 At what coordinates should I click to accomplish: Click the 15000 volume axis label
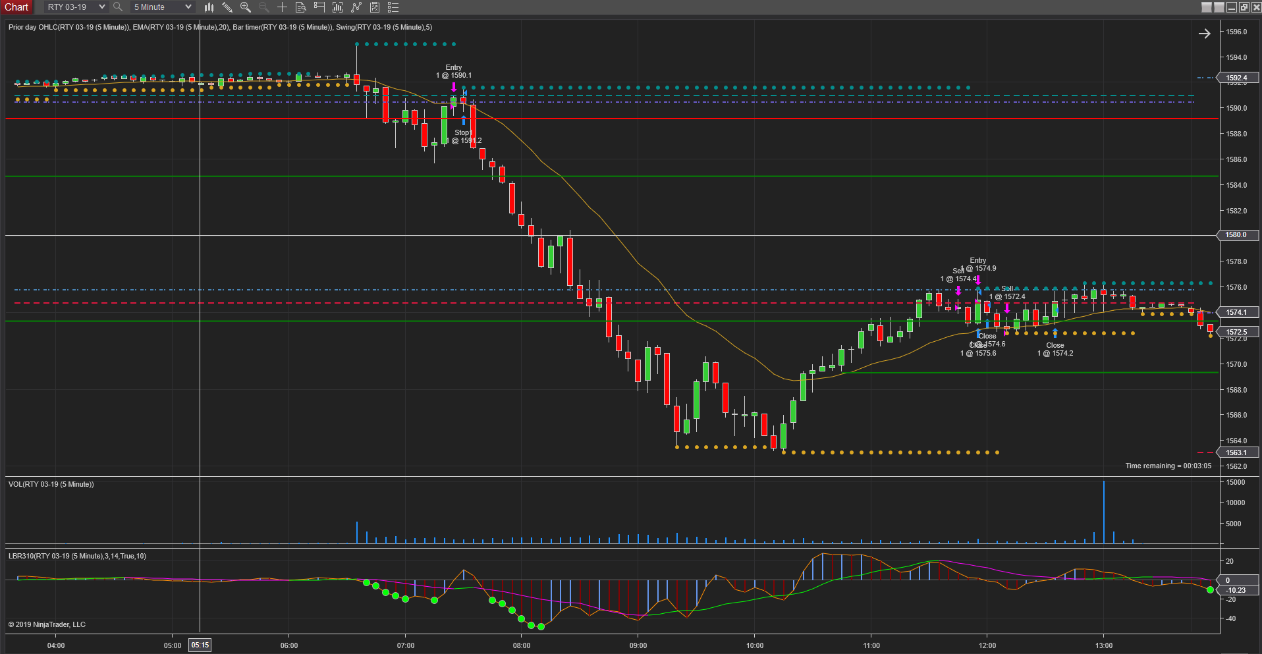click(1236, 482)
